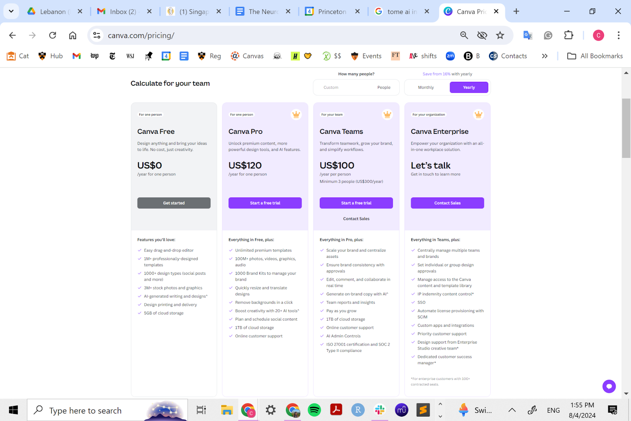The width and height of the screenshot is (631, 421).
Task: Open the Hub bookmark
Action: [50, 56]
